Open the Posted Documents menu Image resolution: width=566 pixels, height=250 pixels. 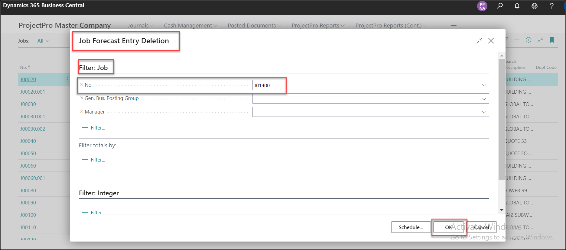254,26
